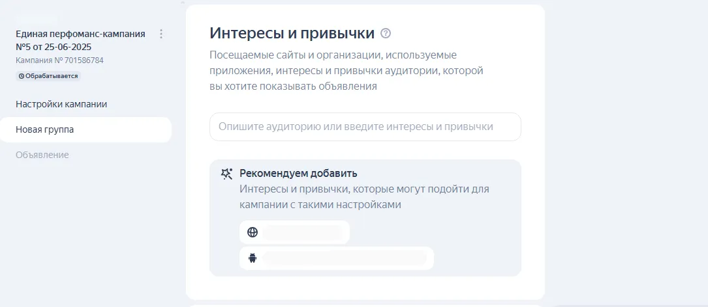The image size is (708, 307).
Task: Click the magic wand icon by Рекомендуем добавить
Action: tap(227, 174)
